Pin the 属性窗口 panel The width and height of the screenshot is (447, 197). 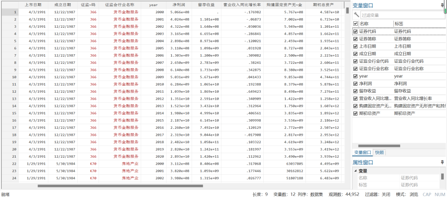(442, 162)
